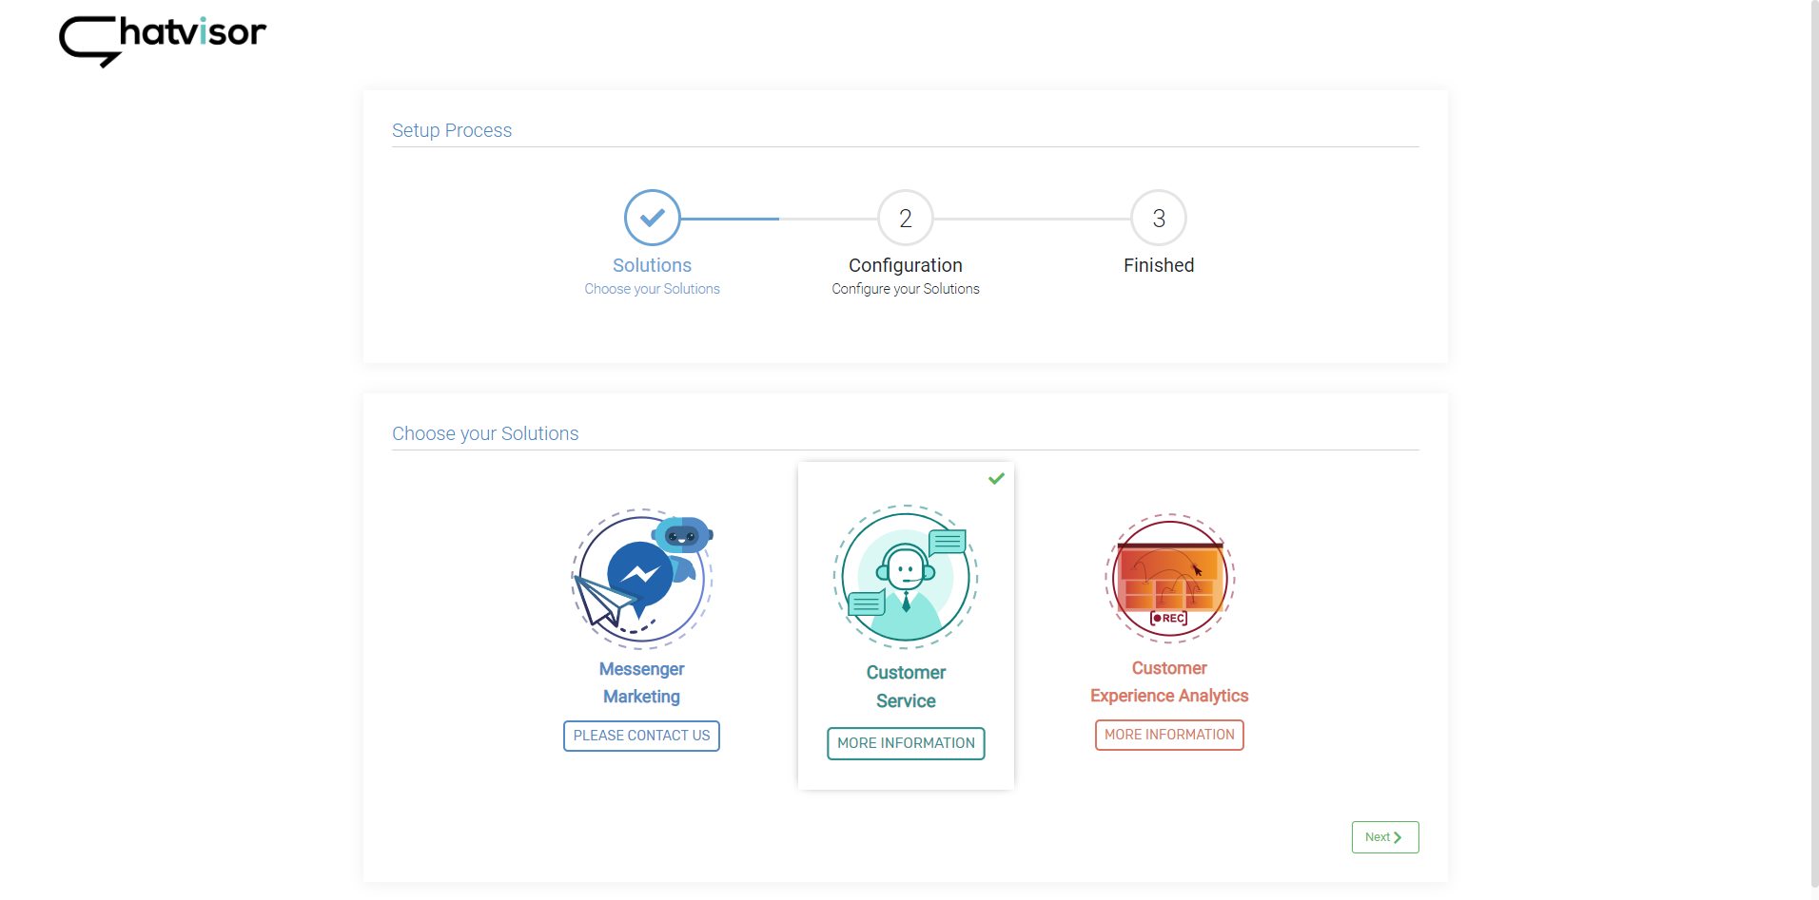The image size is (1819, 900).
Task: Click the Setup Process heading
Action: 452,130
